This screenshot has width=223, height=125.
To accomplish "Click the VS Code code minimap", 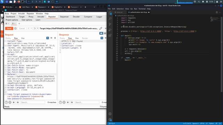I will pos(215,19).
